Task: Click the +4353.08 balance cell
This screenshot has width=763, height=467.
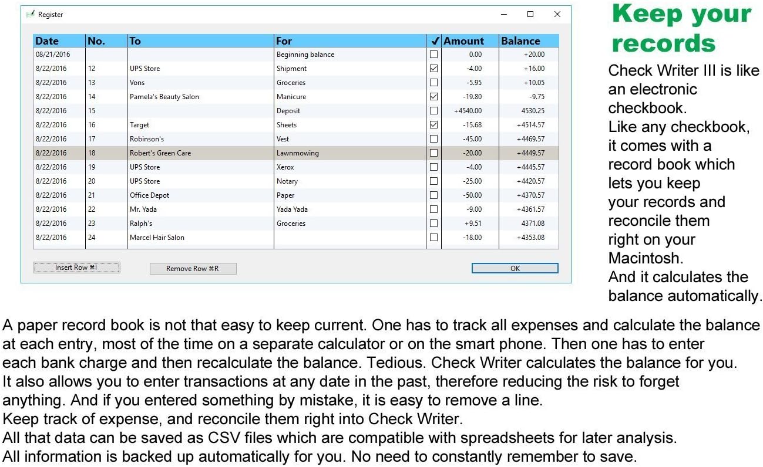Action: 529,238
